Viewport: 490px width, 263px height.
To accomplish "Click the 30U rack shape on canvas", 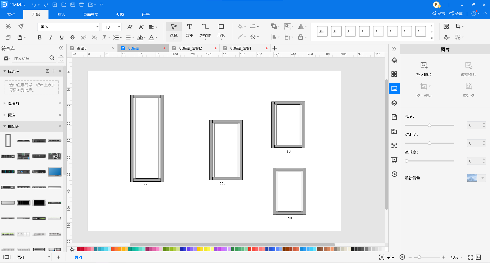I will click(x=147, y=138).
